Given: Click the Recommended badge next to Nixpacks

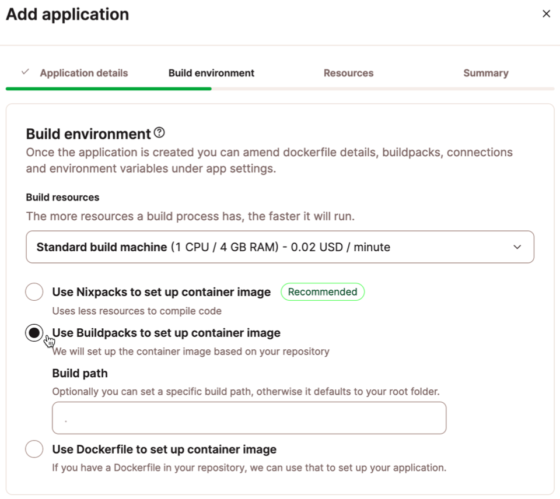Looking at the screenshot, I should pyautogui.click(x=323, y=291).
